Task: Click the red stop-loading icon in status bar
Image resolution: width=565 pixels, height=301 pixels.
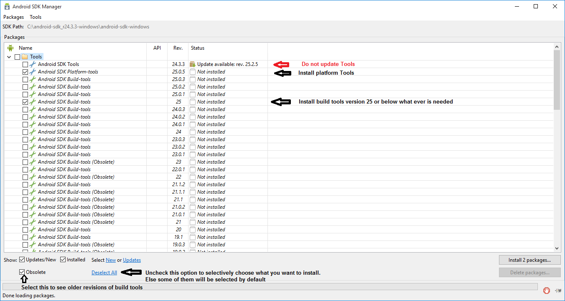Action: click(546, 290)
